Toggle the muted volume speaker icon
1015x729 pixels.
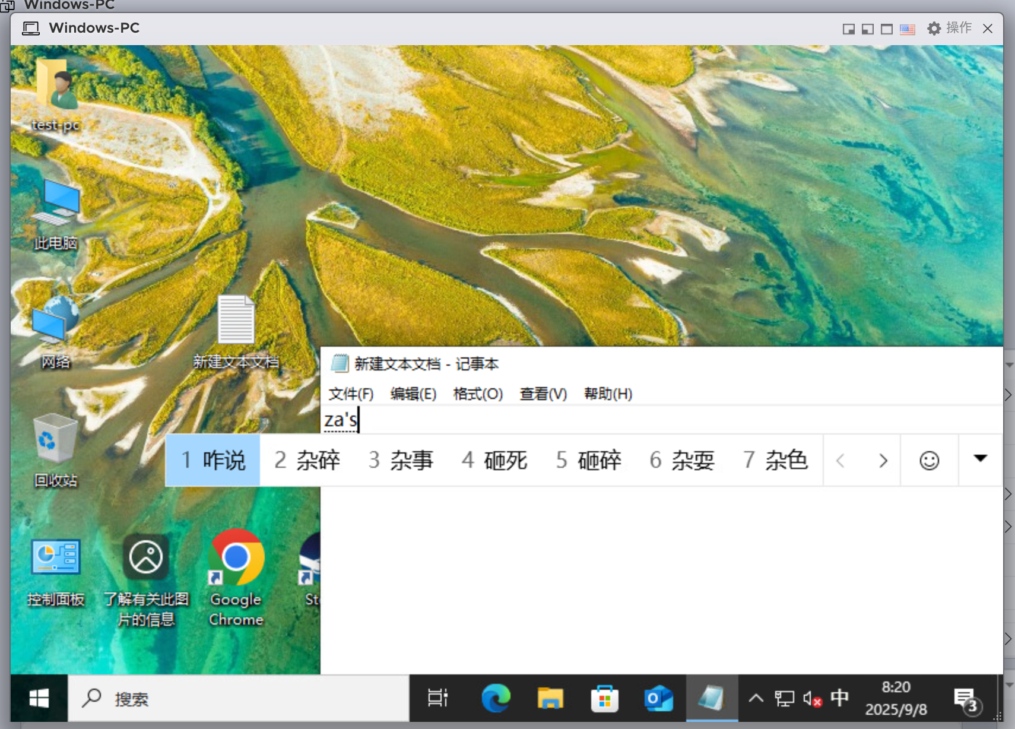click(812, 699)
